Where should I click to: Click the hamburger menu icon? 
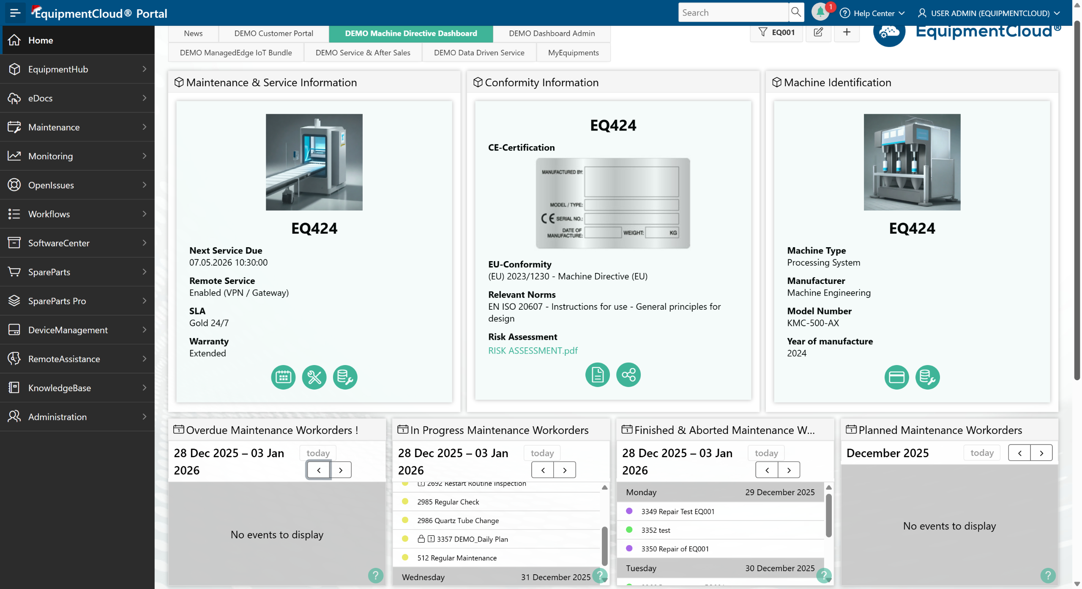point(15,13)
